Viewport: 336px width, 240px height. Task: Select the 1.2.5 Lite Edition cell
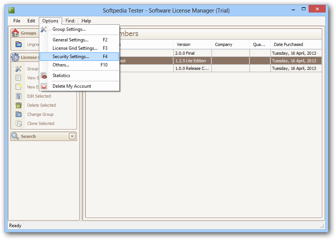[192, 61]
